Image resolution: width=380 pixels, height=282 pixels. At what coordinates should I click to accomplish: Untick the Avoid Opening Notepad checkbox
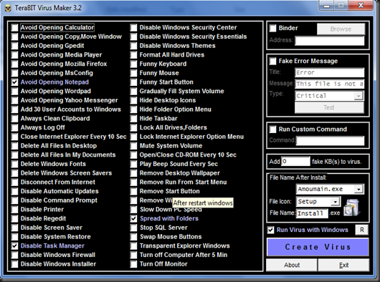click(x=15, y=82)
